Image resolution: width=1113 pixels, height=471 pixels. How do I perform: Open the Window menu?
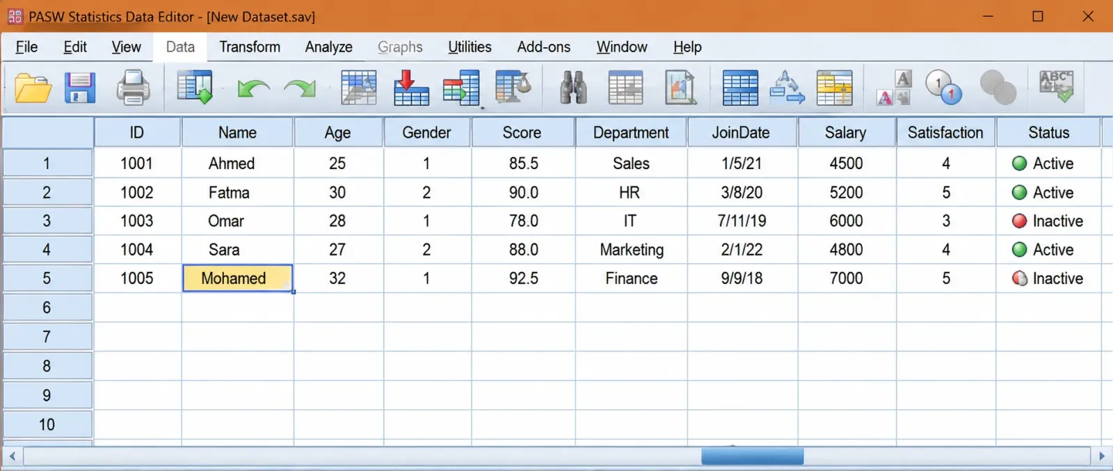[x=622, y=47]
